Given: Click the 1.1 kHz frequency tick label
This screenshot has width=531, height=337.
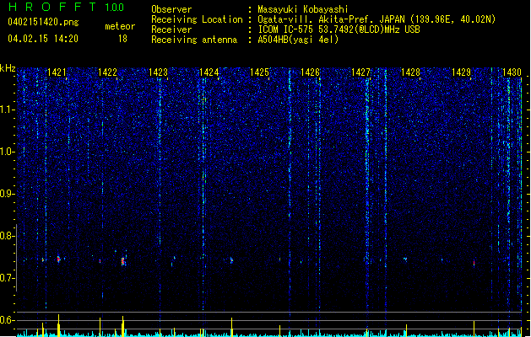Looking at the screenshot, I should coord(8,110).
